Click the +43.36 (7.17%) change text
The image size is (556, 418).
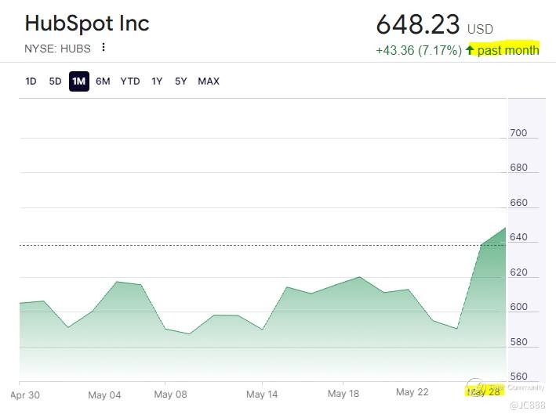pyautogui.click(x=419, y=50)
